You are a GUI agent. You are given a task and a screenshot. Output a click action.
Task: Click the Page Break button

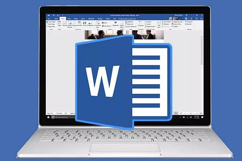pos(52,27)
